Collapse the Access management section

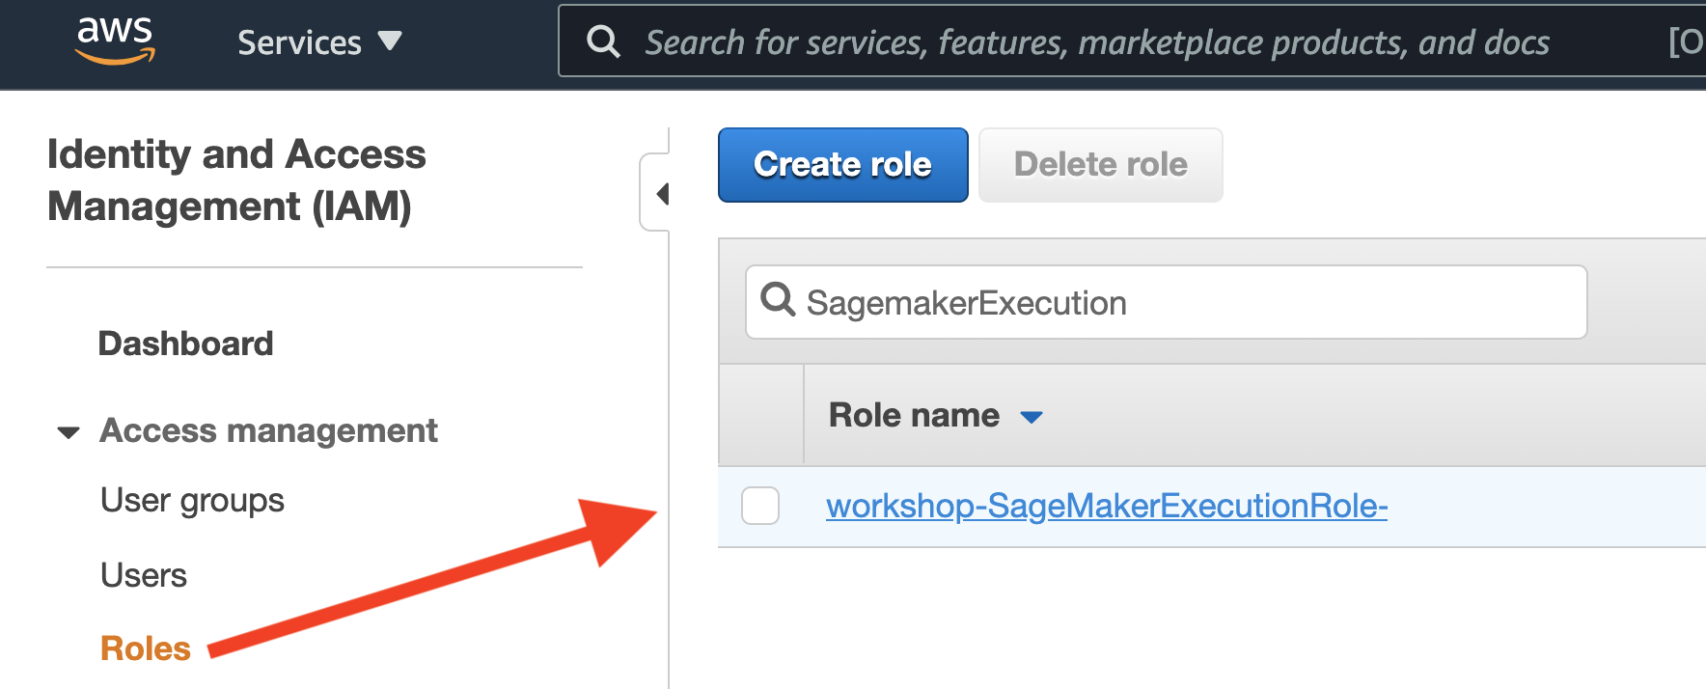coord(69,431)
